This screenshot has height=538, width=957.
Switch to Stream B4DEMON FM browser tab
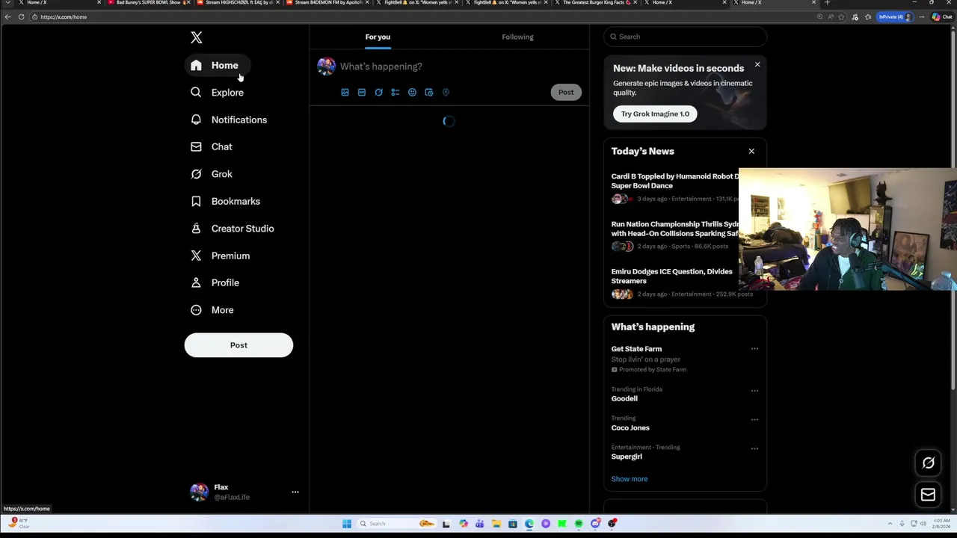tap(328, 3)
